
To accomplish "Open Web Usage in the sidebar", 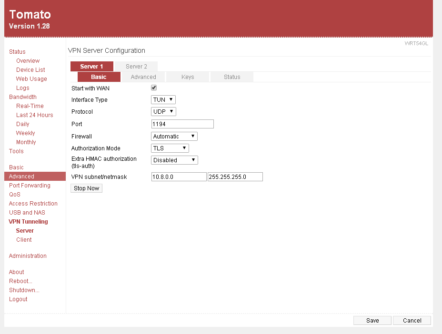I will [x=31, y=79].
